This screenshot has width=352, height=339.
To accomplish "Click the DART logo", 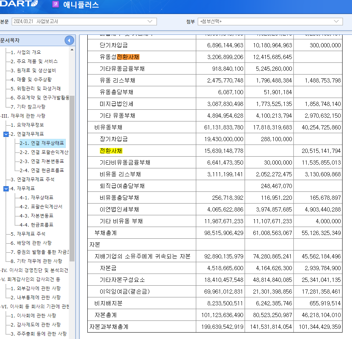I will (x=19, y=4).
